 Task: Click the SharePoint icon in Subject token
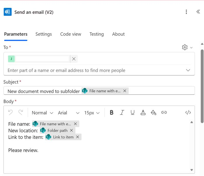pyautogui.click(x=85, y=91)
